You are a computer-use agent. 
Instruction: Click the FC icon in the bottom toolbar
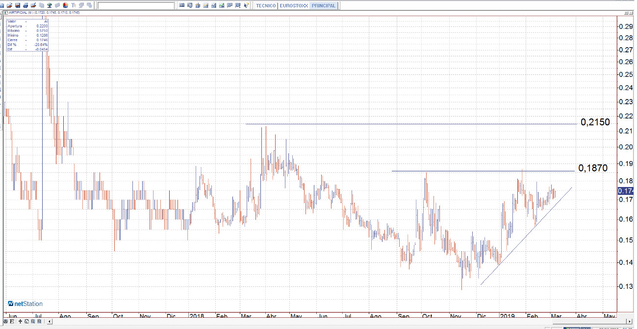point(12,322)
